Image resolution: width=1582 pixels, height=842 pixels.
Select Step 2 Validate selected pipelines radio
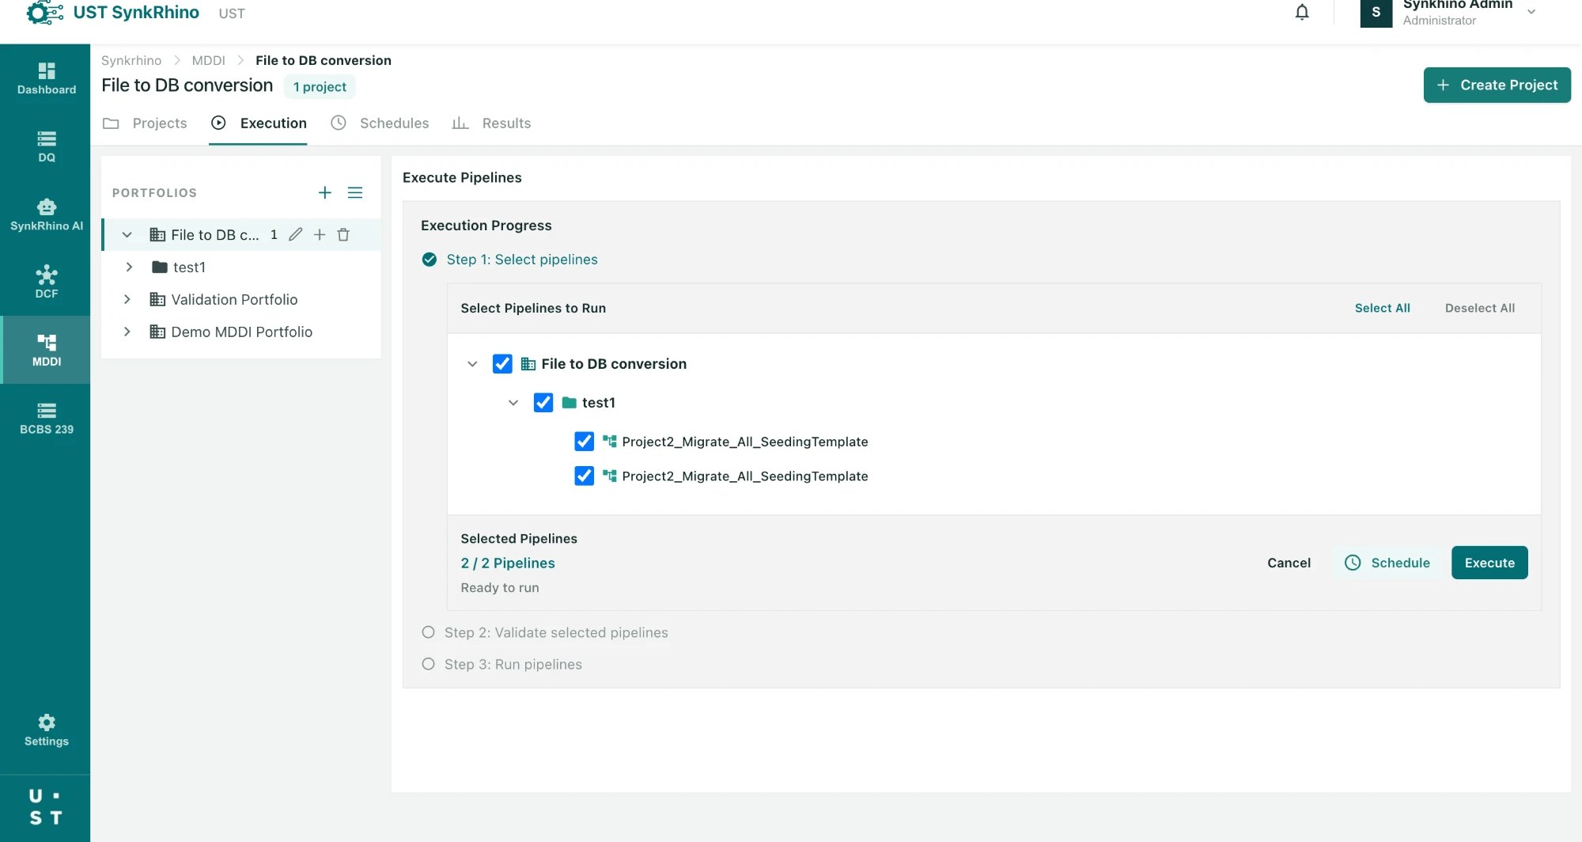point(428,632)
